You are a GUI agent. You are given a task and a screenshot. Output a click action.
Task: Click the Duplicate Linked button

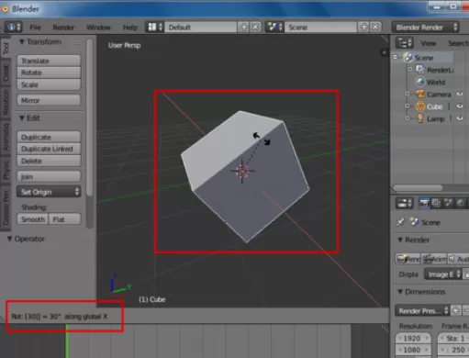(49, 149)
